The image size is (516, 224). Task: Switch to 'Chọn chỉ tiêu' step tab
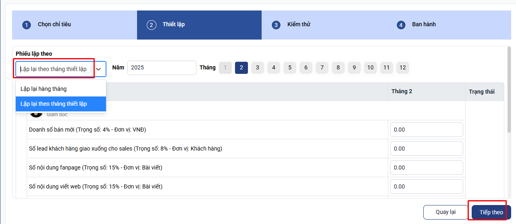54,24
